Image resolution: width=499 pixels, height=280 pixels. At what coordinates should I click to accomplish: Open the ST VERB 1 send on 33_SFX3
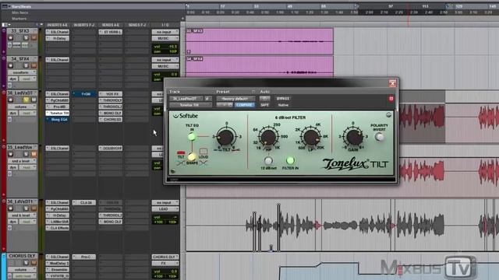[111, 32]
